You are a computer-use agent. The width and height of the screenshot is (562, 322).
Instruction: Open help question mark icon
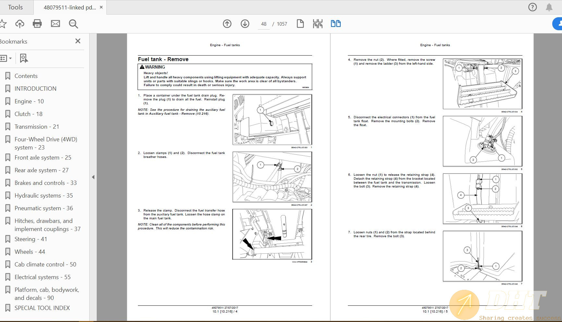[x=532, y=7]
